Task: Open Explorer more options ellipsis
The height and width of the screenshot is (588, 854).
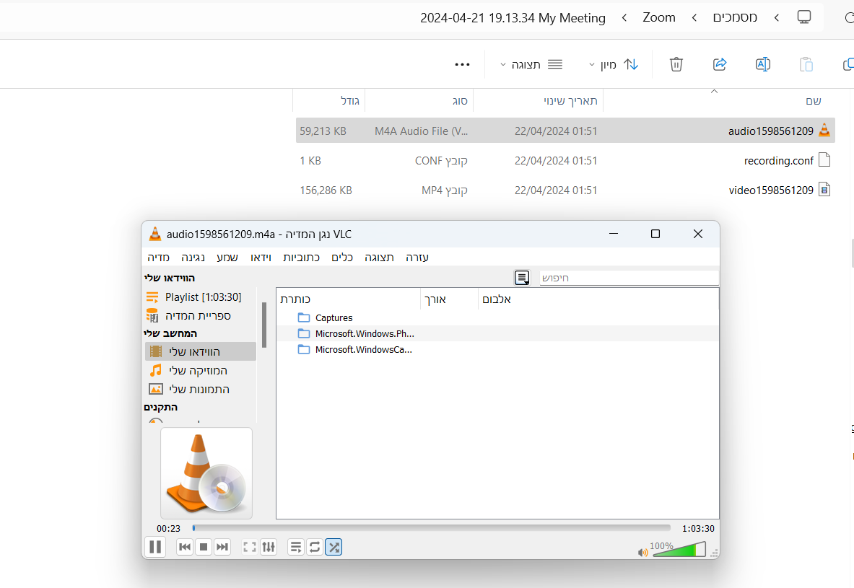Action: pos(463,65)
